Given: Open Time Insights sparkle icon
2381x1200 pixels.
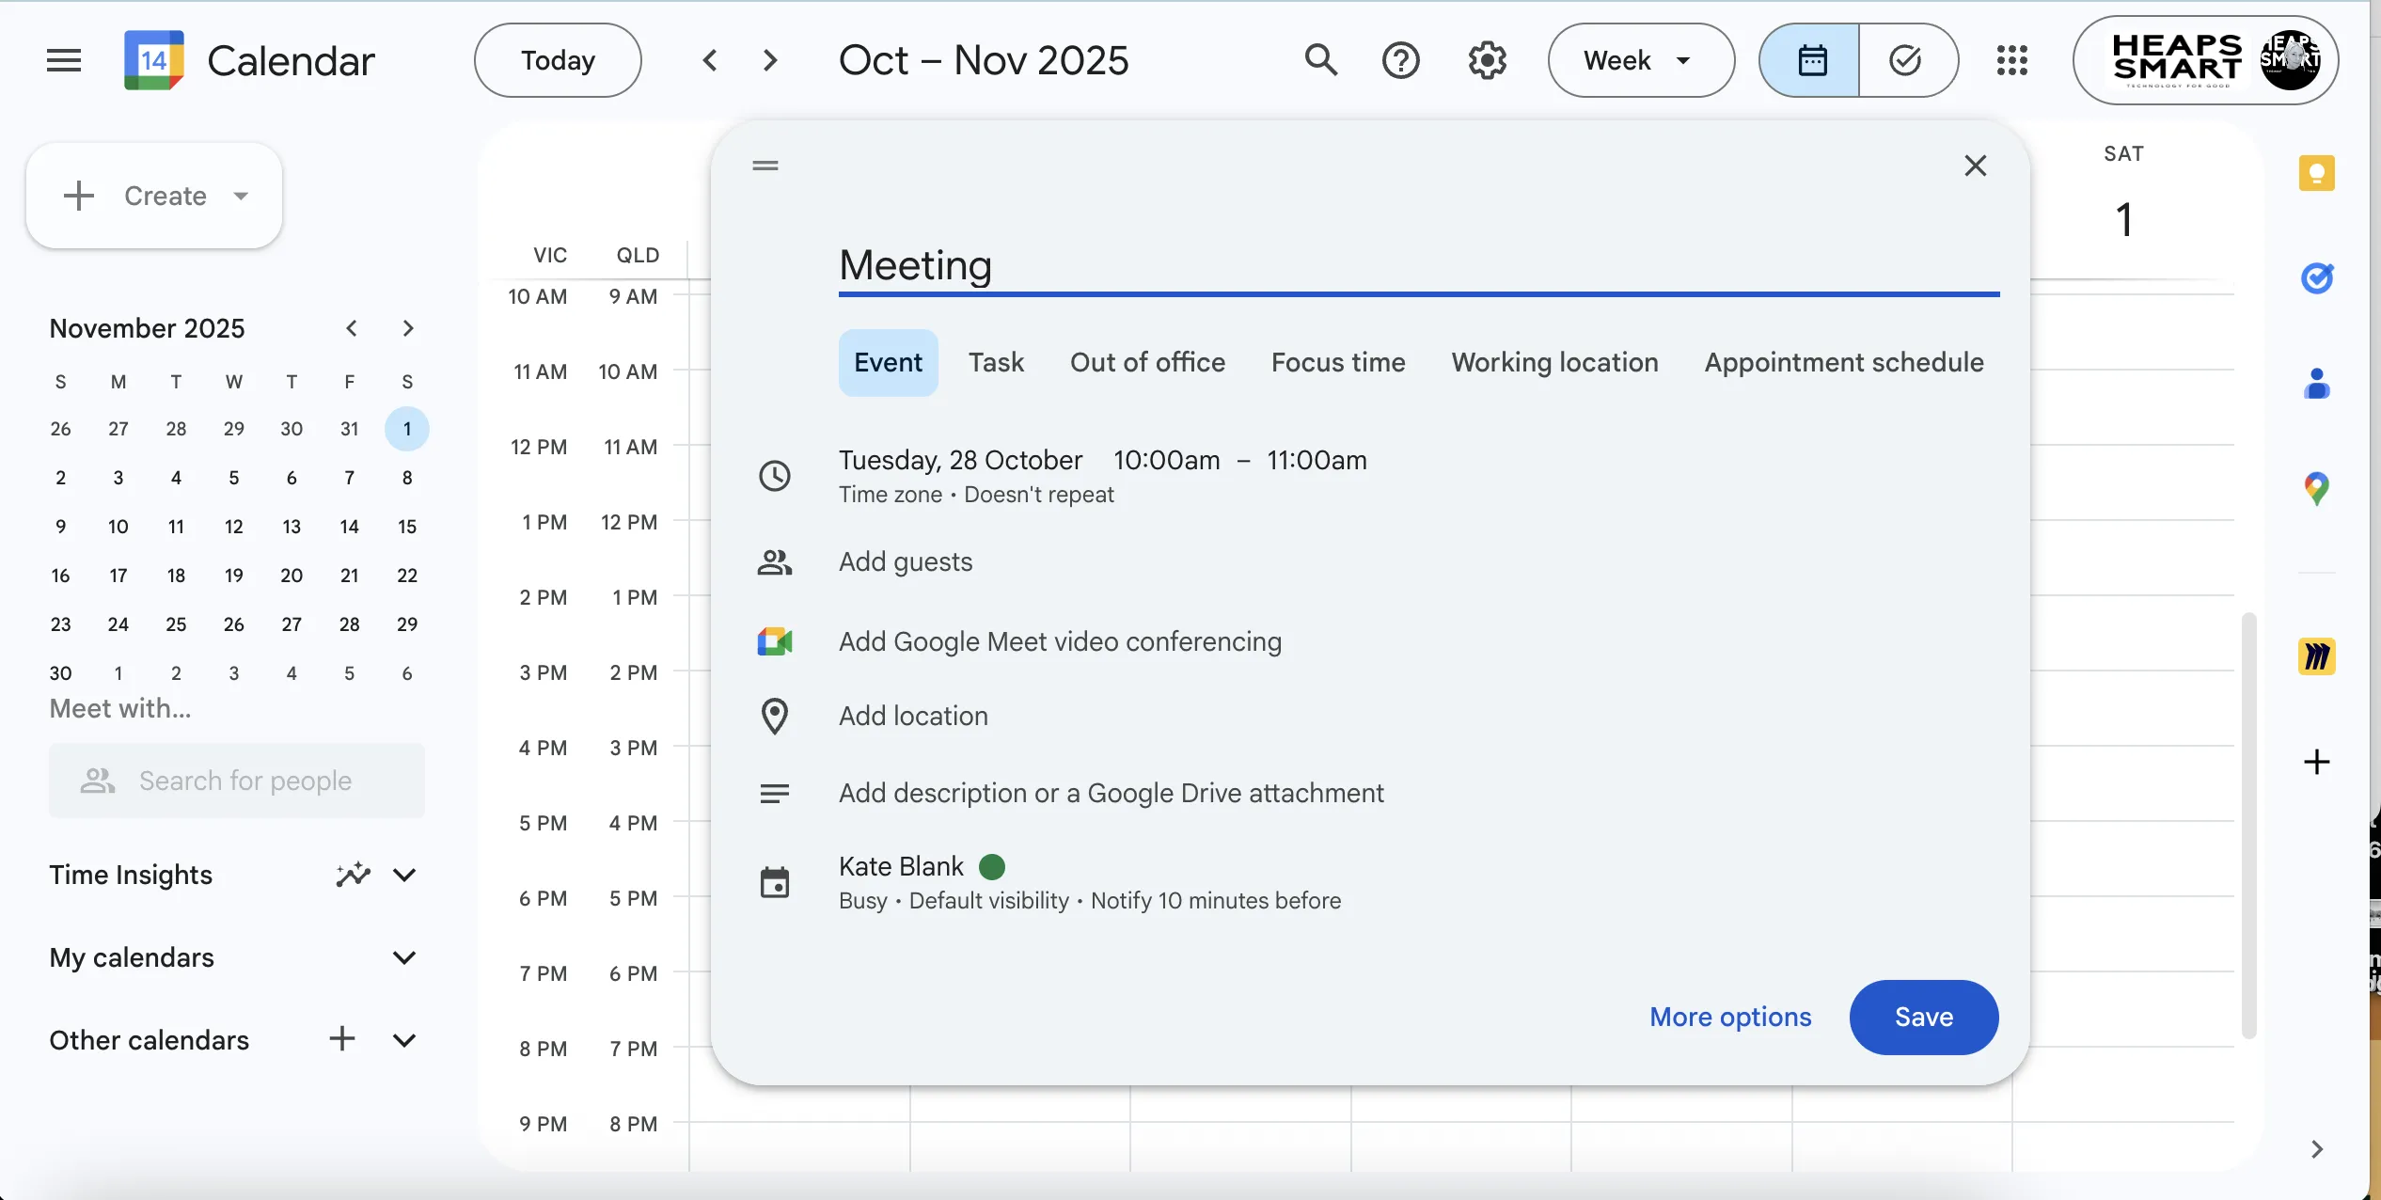Looking at the screenshot, I should click(x=354, y=875).
